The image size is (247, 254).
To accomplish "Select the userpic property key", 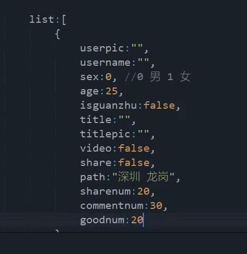I will (x=102, y=48).
